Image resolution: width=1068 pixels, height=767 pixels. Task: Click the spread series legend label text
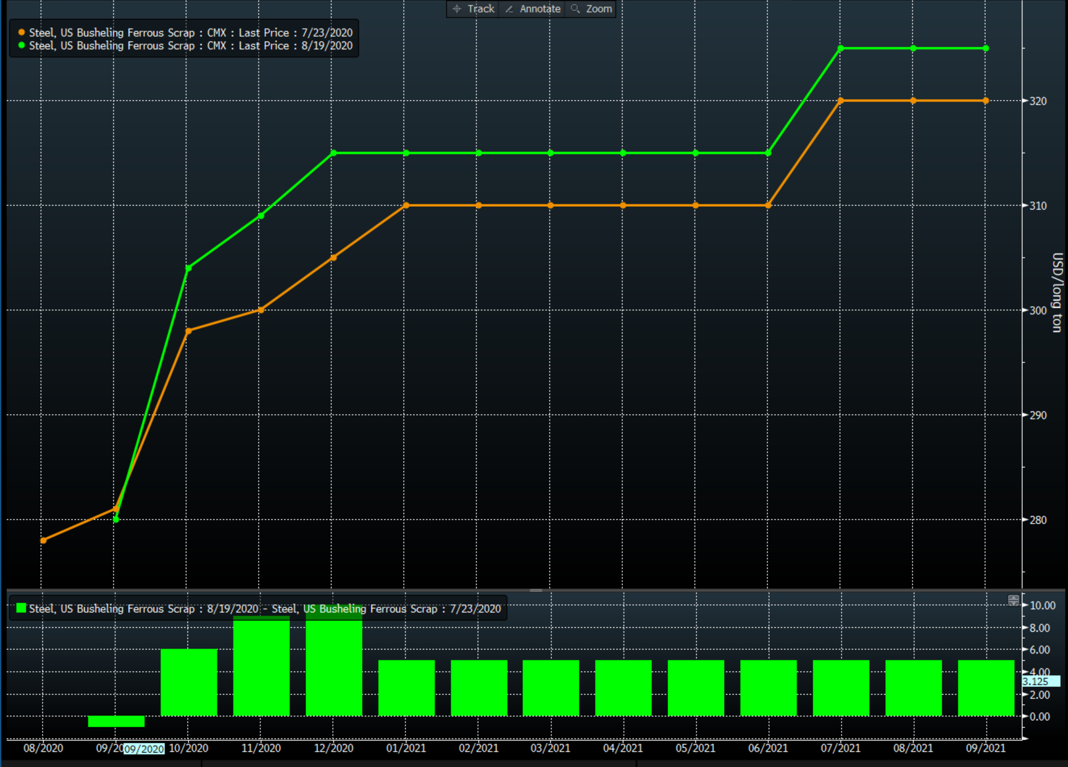point(264,609)
